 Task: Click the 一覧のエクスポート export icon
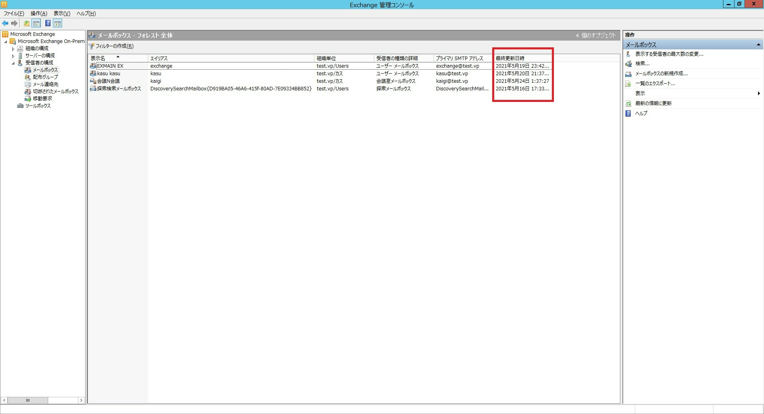point(628,84)
